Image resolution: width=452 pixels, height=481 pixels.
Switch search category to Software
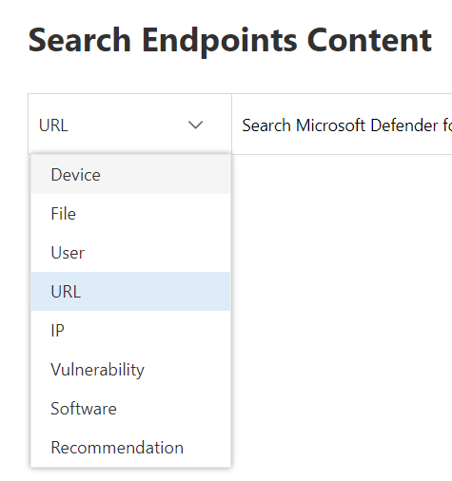pyautogui.click(x=130, y=408)
